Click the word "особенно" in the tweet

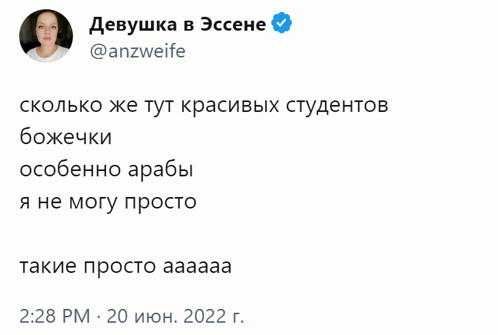(x=70, y=170)
